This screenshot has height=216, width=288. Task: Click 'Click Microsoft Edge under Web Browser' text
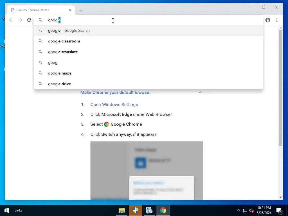131,114
